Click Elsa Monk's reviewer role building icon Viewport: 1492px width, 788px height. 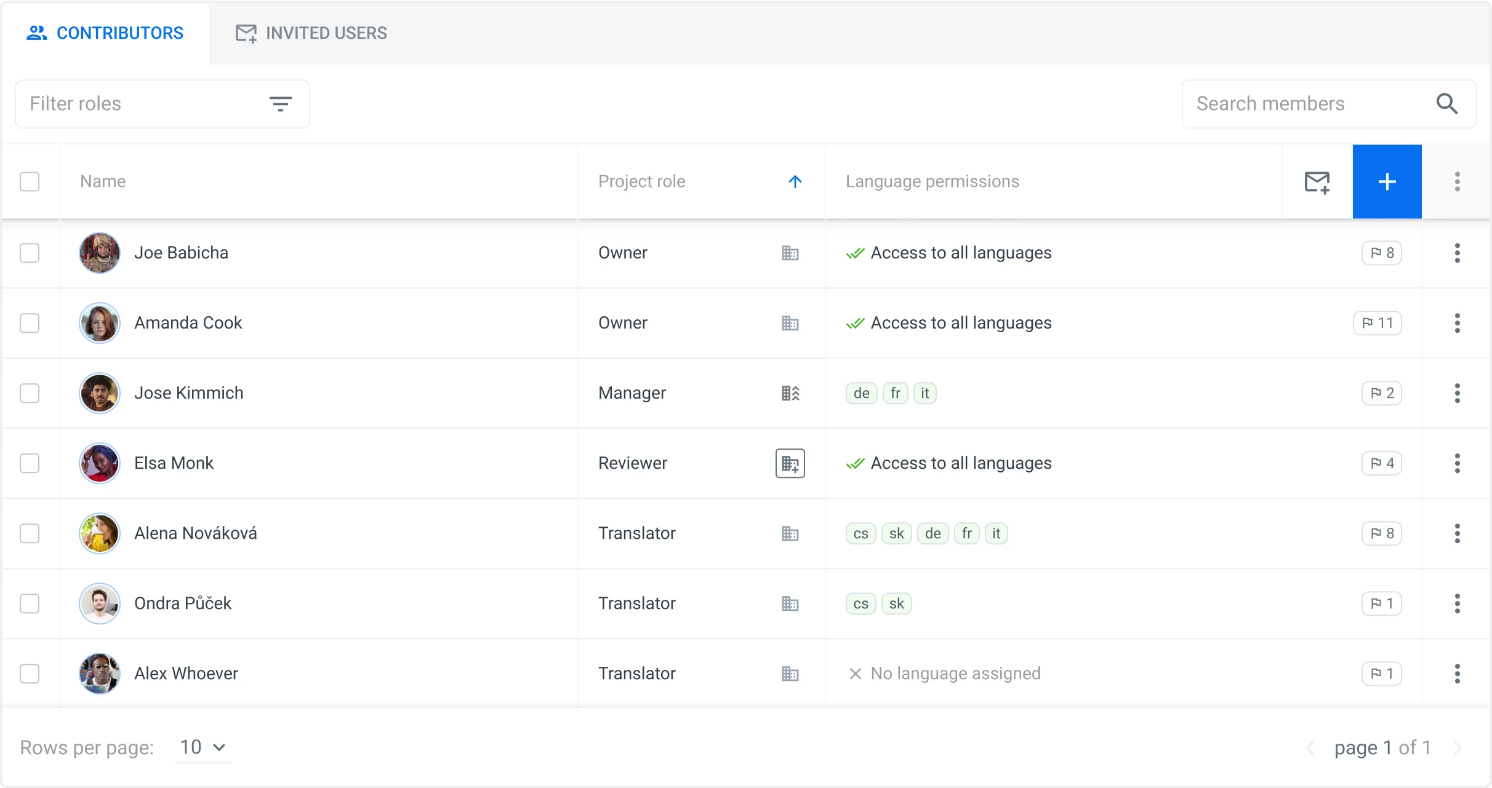[x=790, y=463]
